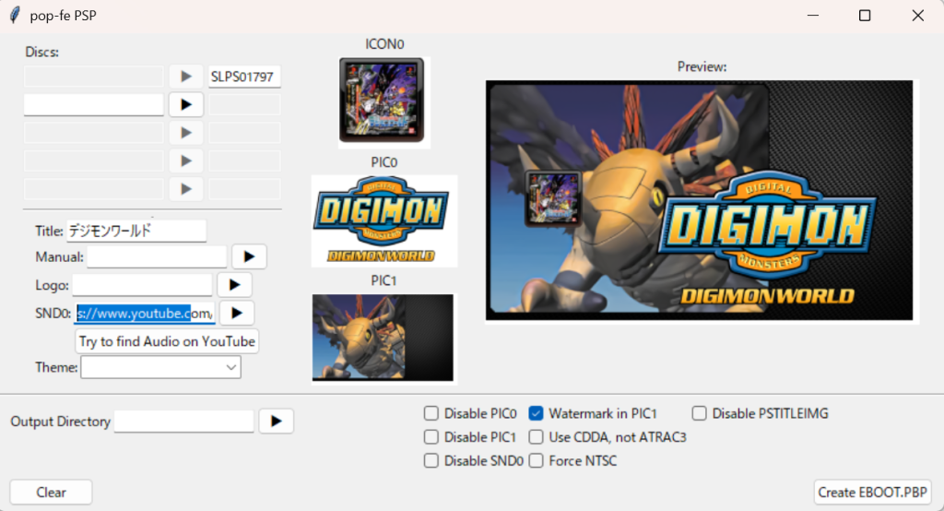Click the browse arrow next to SND0 field
Screen dimensions: 944x511
[x=236, y=314]
